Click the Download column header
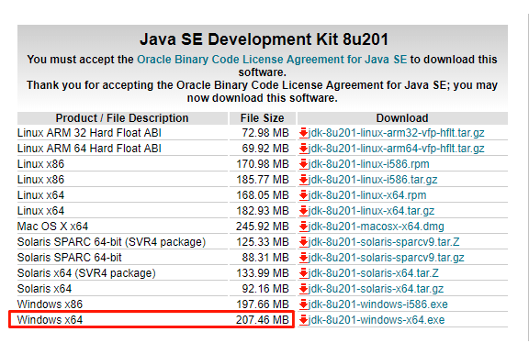The height and width of the screenshot is (343, 529). (402, 118)
